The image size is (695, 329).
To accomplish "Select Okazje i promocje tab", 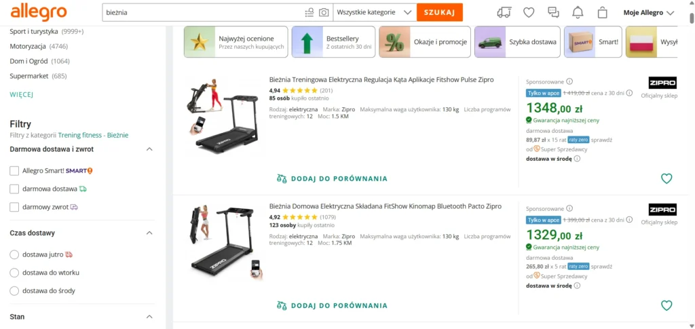I will tap(425, 42).
